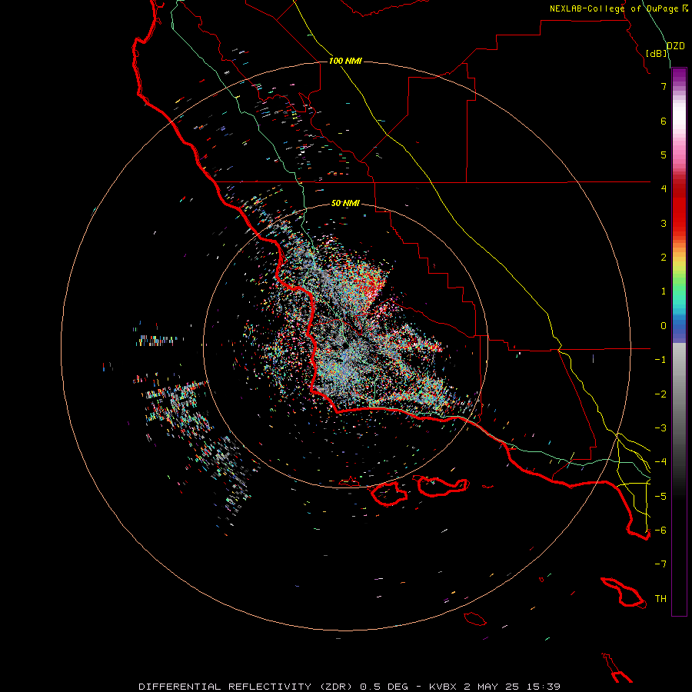Select the 4 value on the scale
The image size is (692, 692).
click(664, 189)
